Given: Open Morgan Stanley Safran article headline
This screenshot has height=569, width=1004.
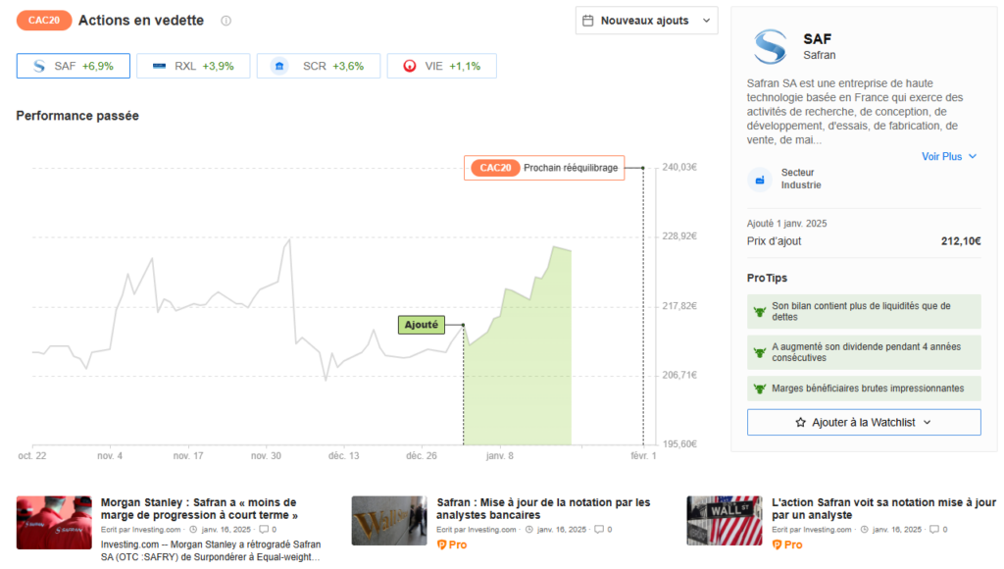Looking at the screenshot, I should tap(199, 508).
